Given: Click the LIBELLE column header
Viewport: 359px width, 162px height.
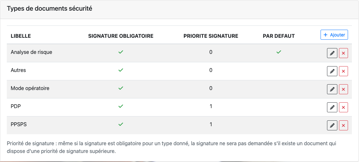Looking at the screenshot, I should click(21, 36).
